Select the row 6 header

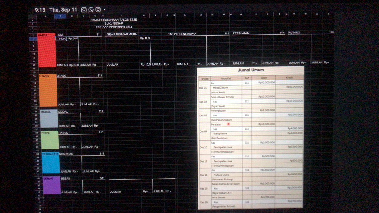point(33,39)
